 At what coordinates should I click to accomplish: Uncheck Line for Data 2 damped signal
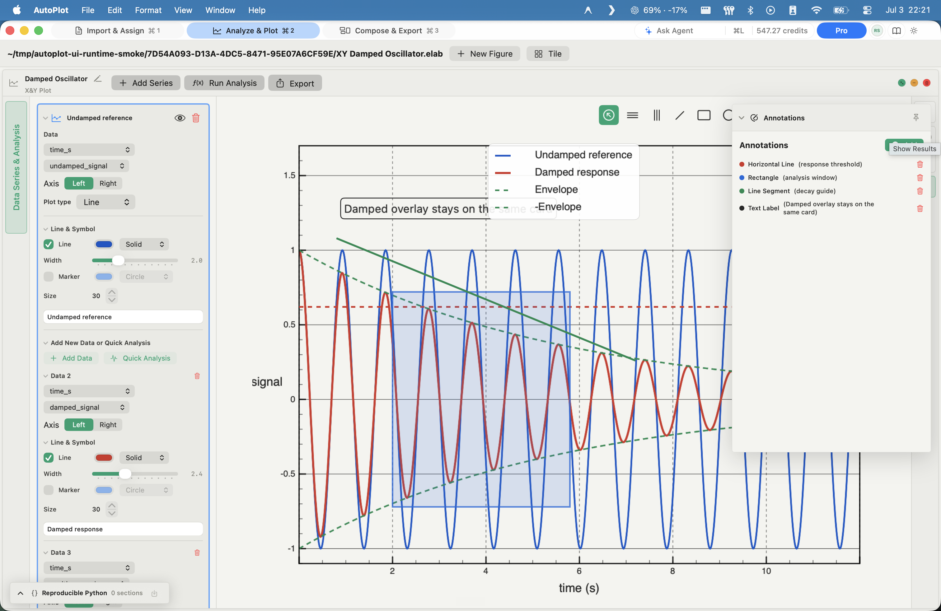[x=49, y=458]
